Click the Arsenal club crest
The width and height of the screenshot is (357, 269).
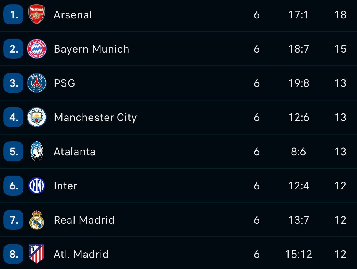37,15
